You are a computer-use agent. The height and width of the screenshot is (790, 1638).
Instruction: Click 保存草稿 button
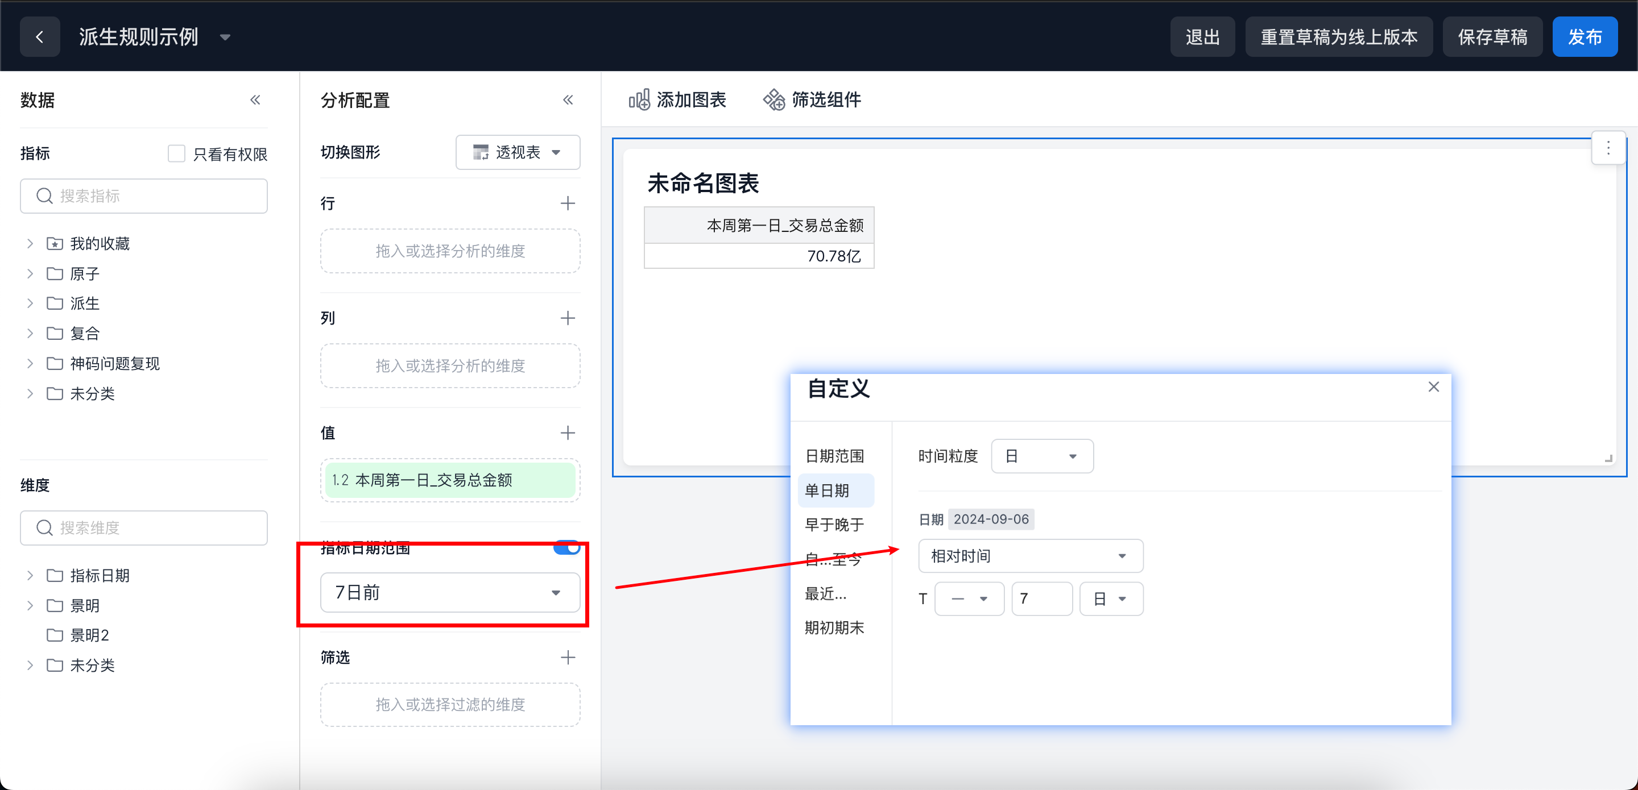coord(1492,37)
